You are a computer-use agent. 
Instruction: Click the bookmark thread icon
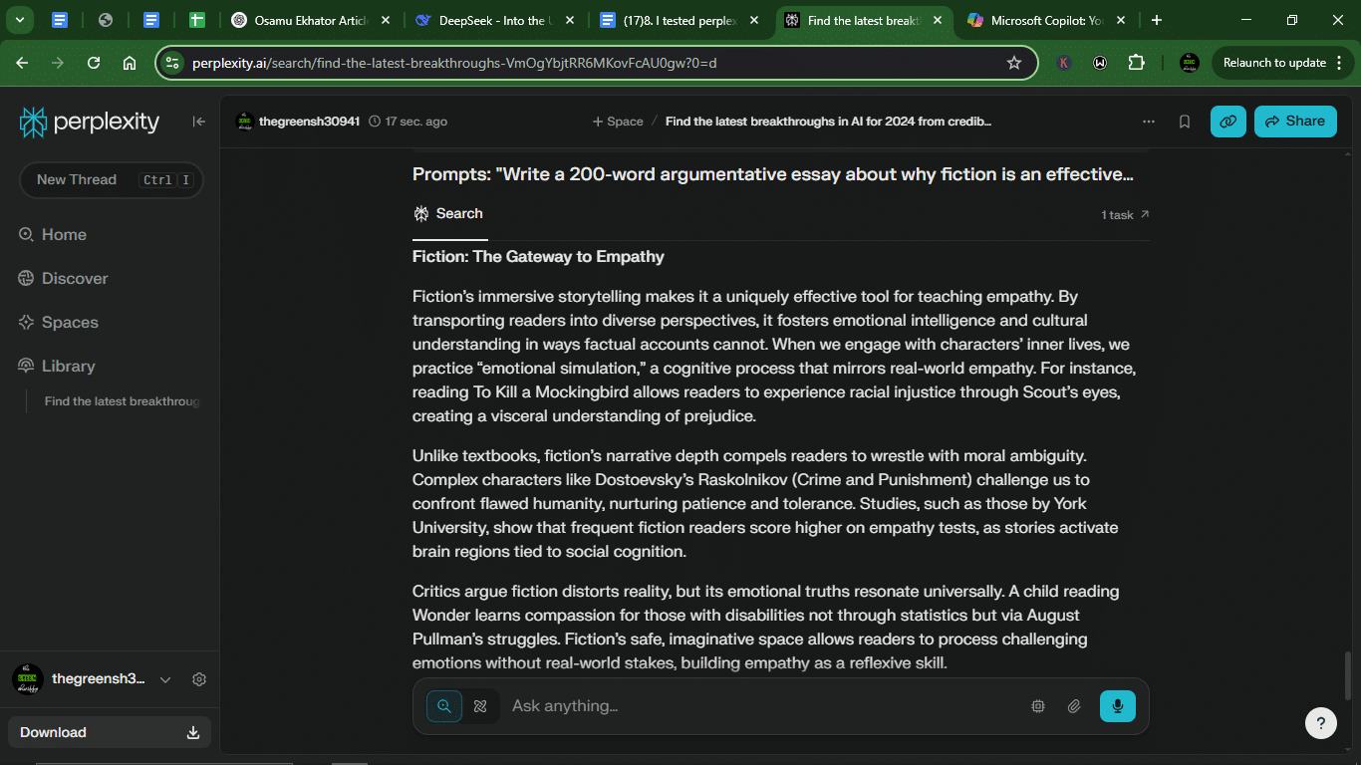tap(1185, 122)
